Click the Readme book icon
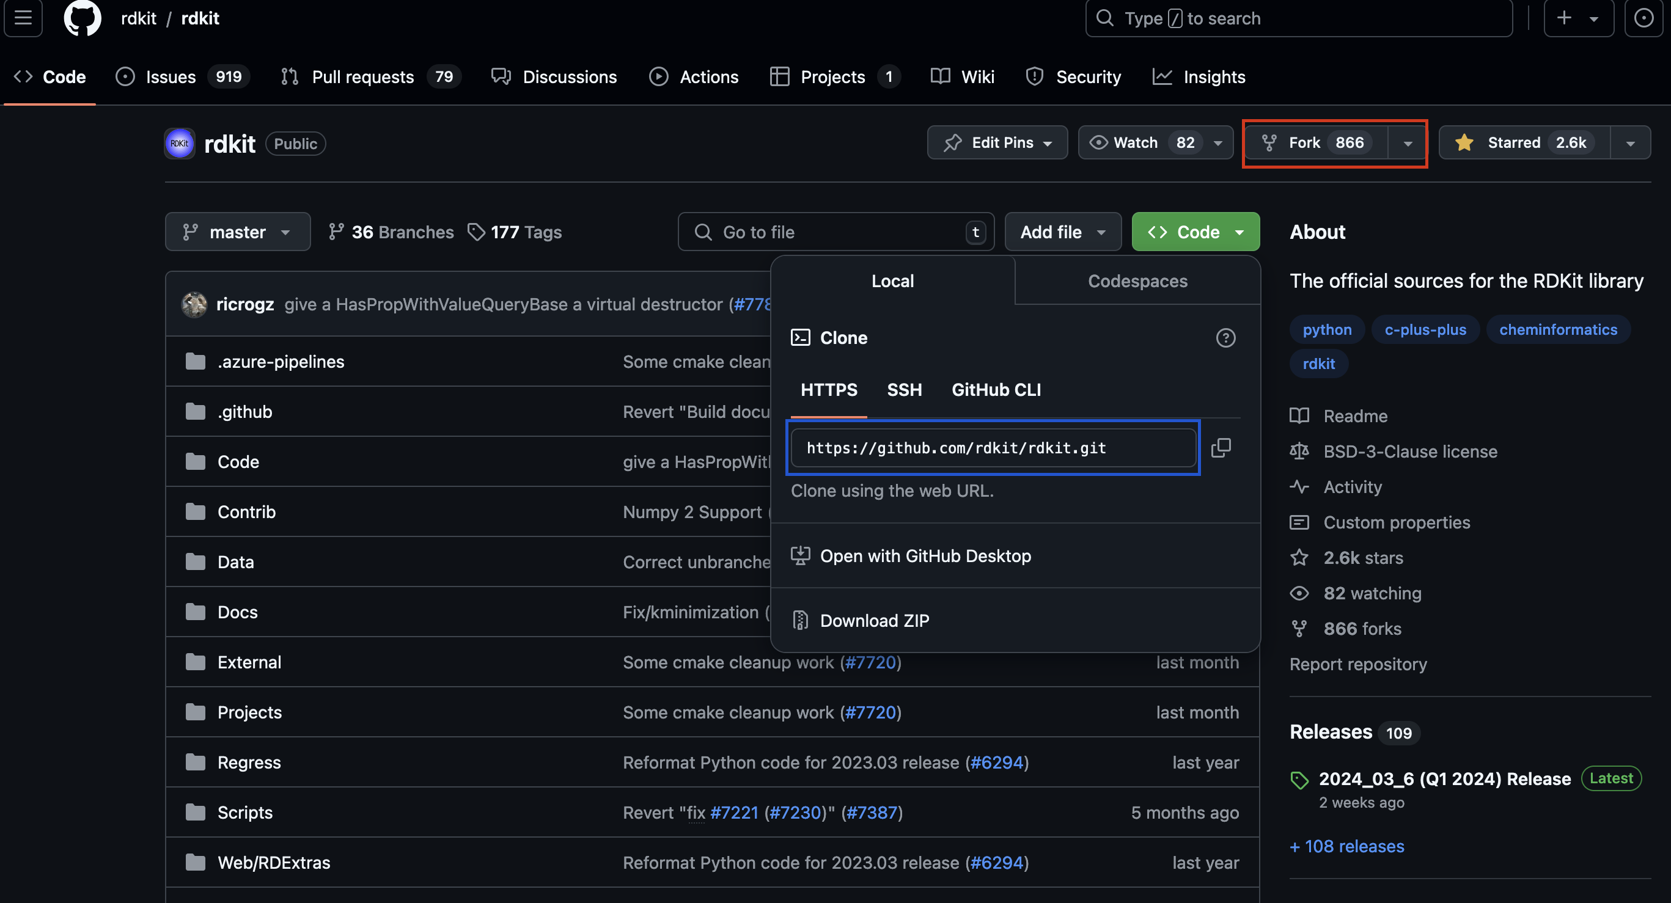 click(x=1299, y=415)
